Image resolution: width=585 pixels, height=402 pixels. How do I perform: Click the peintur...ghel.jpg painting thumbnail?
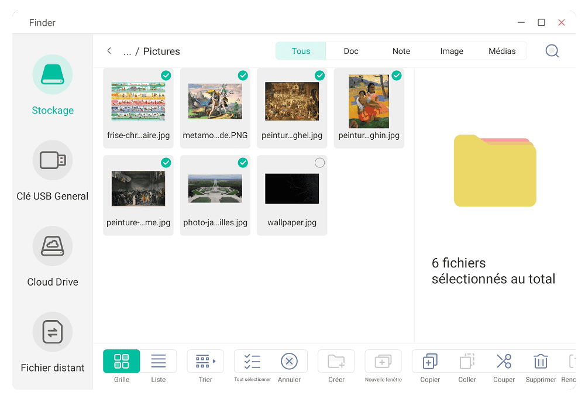[x=292, y=101]
